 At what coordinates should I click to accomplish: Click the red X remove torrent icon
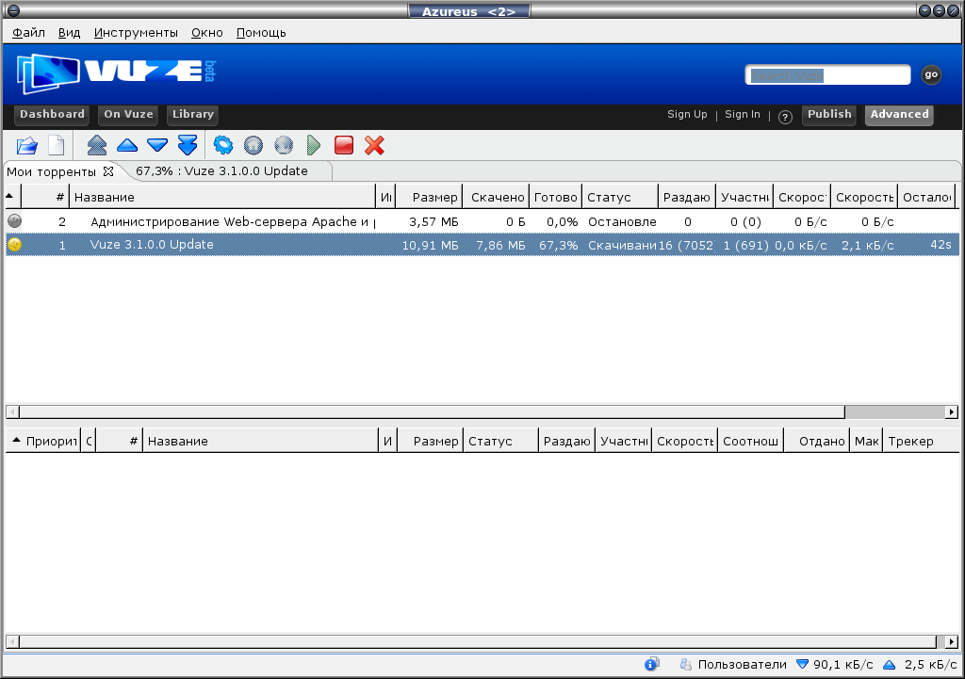pyautogui.click(x=374, y=145)
